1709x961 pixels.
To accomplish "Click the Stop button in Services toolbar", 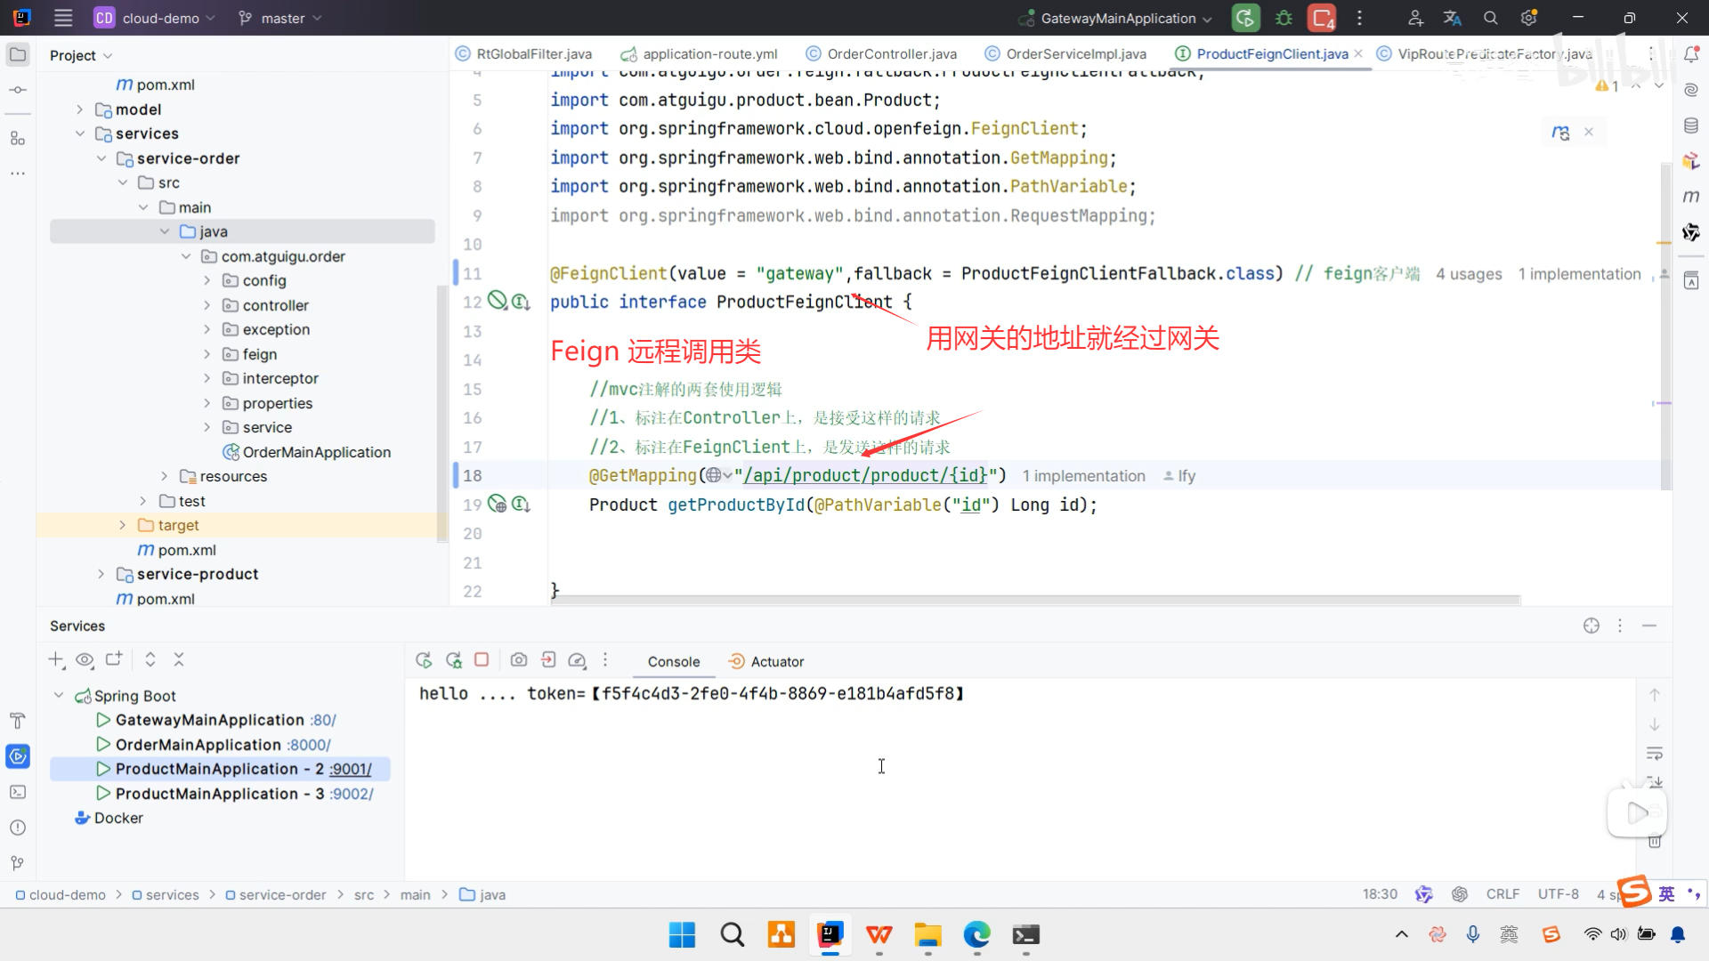I will click(482, 660).
